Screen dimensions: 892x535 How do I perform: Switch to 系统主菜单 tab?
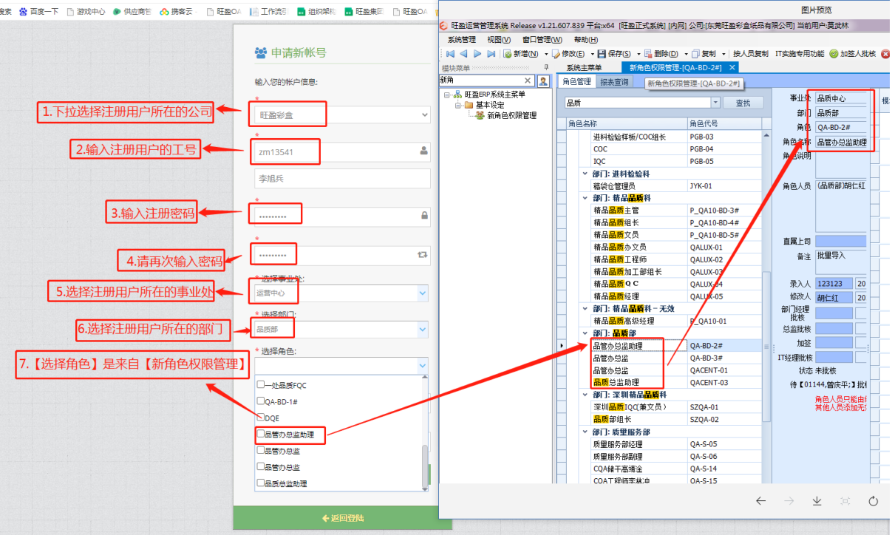coord(584,68)
